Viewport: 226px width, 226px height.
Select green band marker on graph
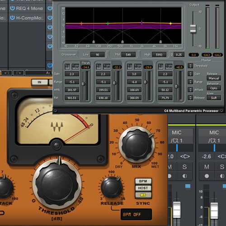point(108,24)
